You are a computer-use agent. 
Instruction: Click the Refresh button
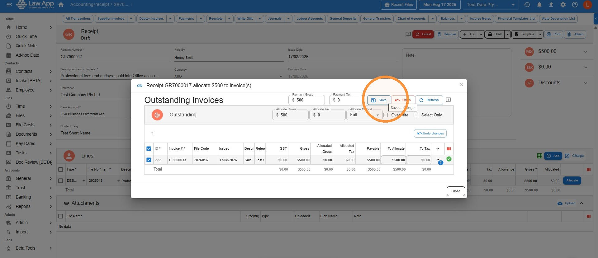click(429, 100)
